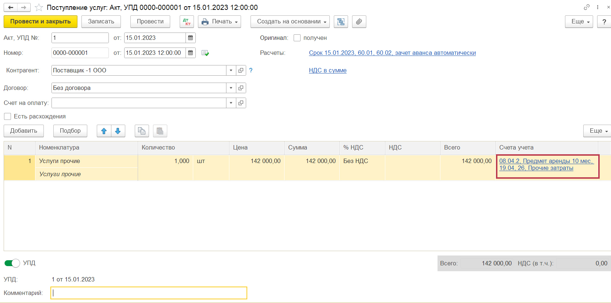Image resolution: width=611 pixels, height=303 pixels.
Task: Expand Договор dropdown list
Action: pos(231,88)
